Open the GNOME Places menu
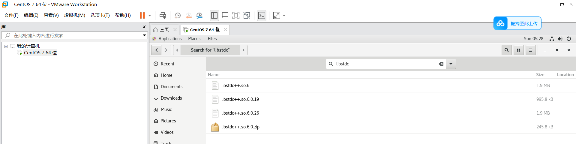 [194, 39]
